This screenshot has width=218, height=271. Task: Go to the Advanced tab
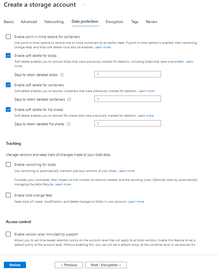coord(29,22)
